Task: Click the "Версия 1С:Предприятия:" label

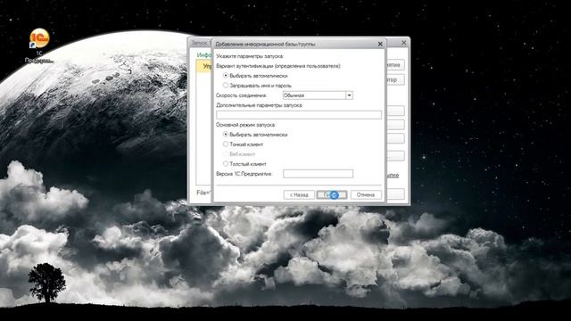Action: click(x=244, y=174)
